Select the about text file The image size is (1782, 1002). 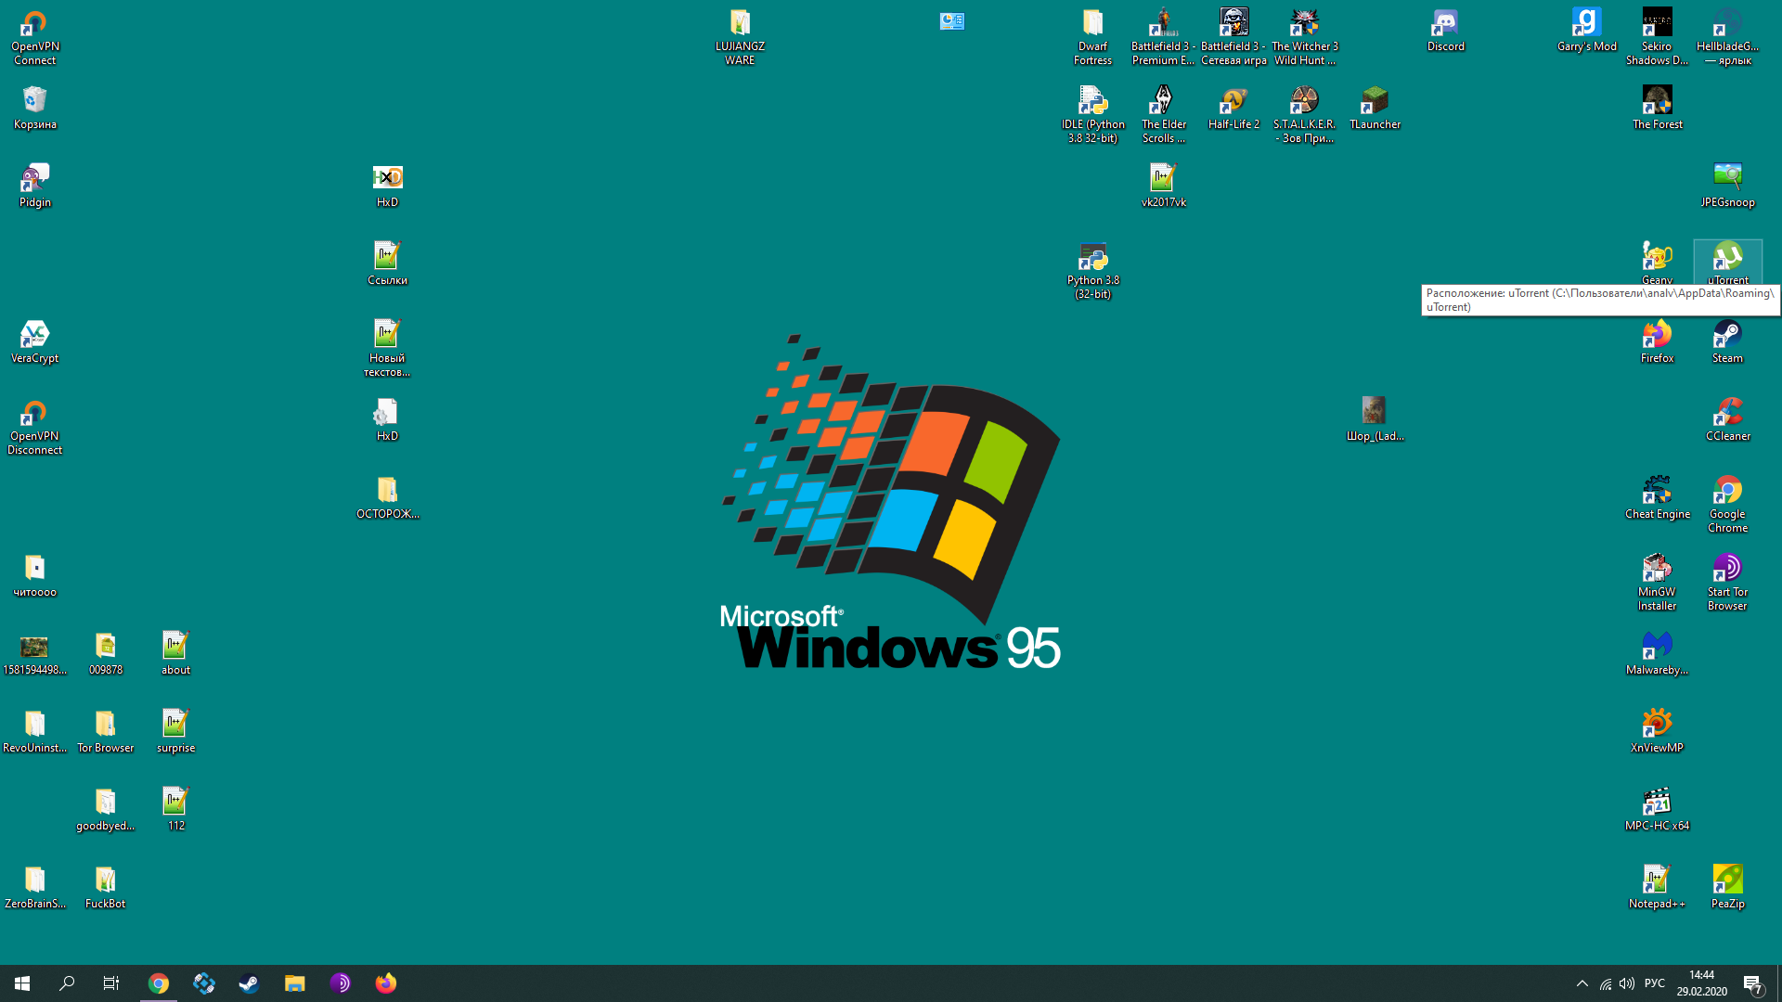pyautogui.click(x=175, y=653)
